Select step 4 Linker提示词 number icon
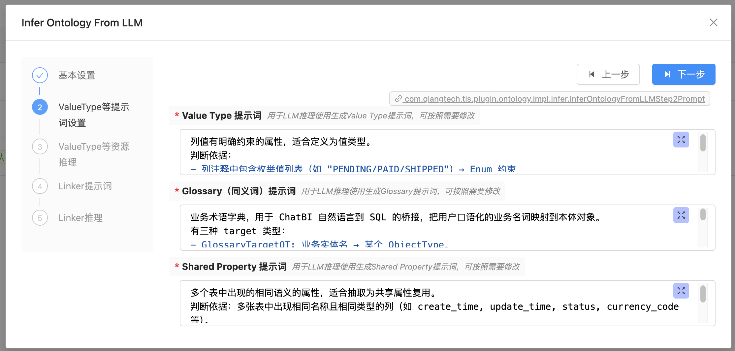This screenshot has width=735, height=351. click(40, 186)
